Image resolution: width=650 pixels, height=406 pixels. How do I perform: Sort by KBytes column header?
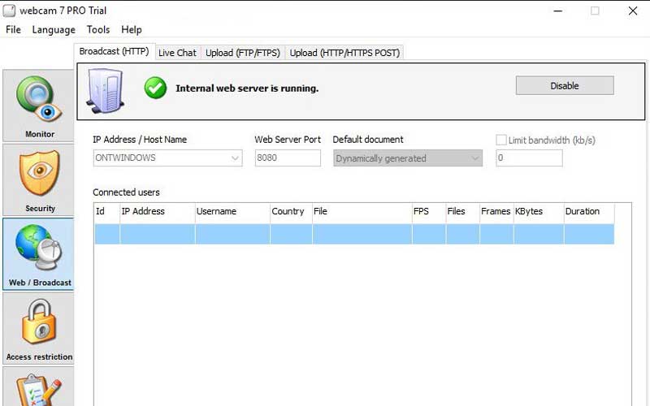[539, 212]
